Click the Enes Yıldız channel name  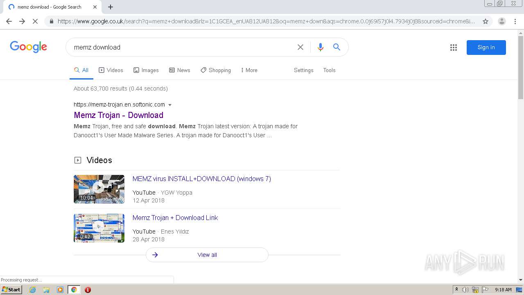click(175, 231)
